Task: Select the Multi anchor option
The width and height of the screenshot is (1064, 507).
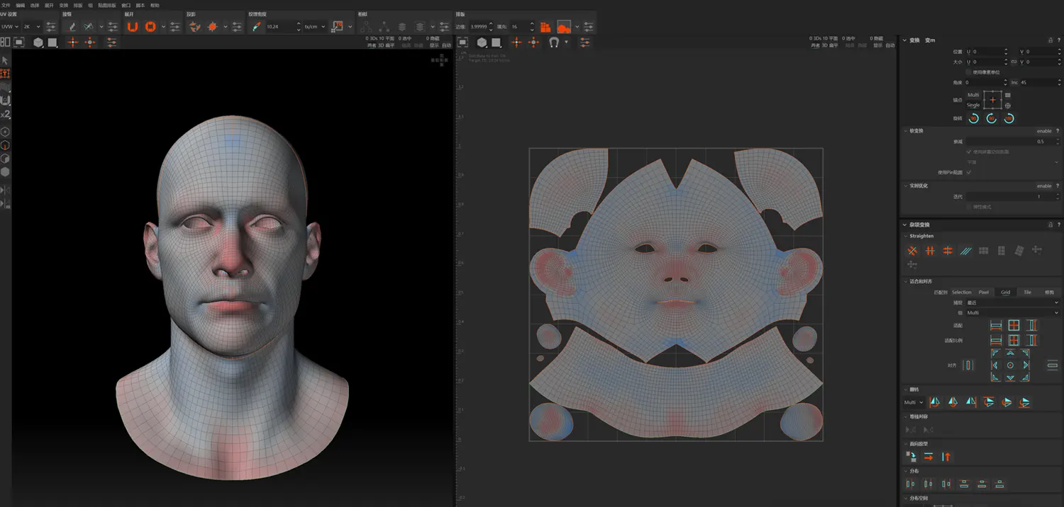Action: pos(973,95)
